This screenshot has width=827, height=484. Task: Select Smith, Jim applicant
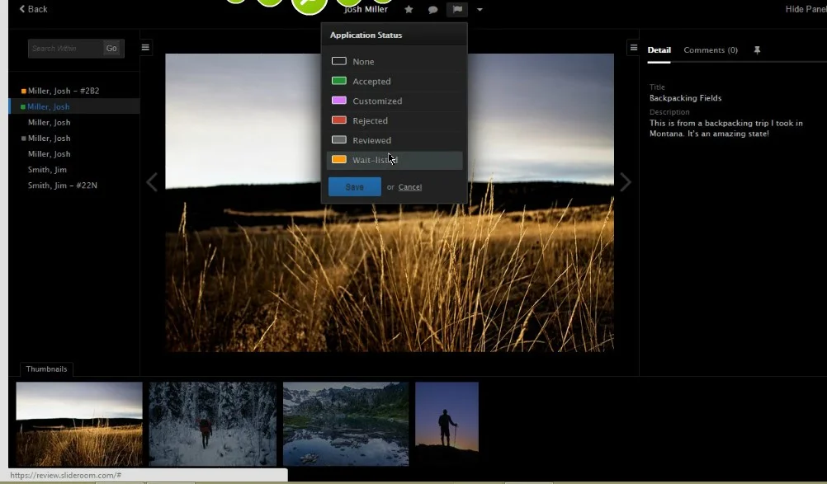pyautogui.click(x=48, y=170)
